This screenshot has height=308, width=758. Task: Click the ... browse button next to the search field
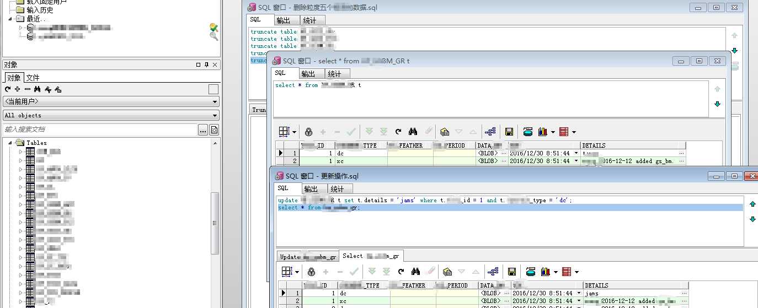203,129
